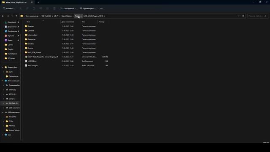The width and height of the screenshot is (270, 152).
Task: Sort by the Тип (Type) column header
Action: coord(84,22)
